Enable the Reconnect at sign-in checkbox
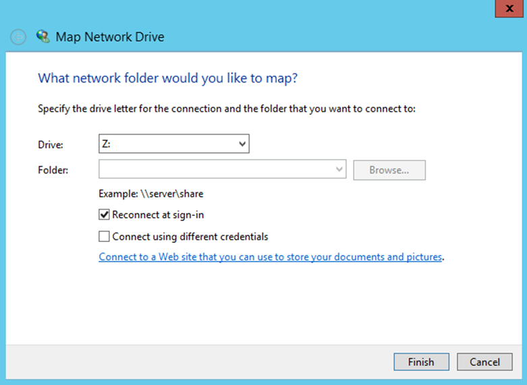527x385 pixels. pos(104,215)
